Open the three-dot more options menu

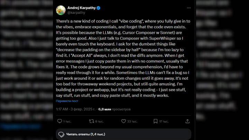[x=187, y=8]
